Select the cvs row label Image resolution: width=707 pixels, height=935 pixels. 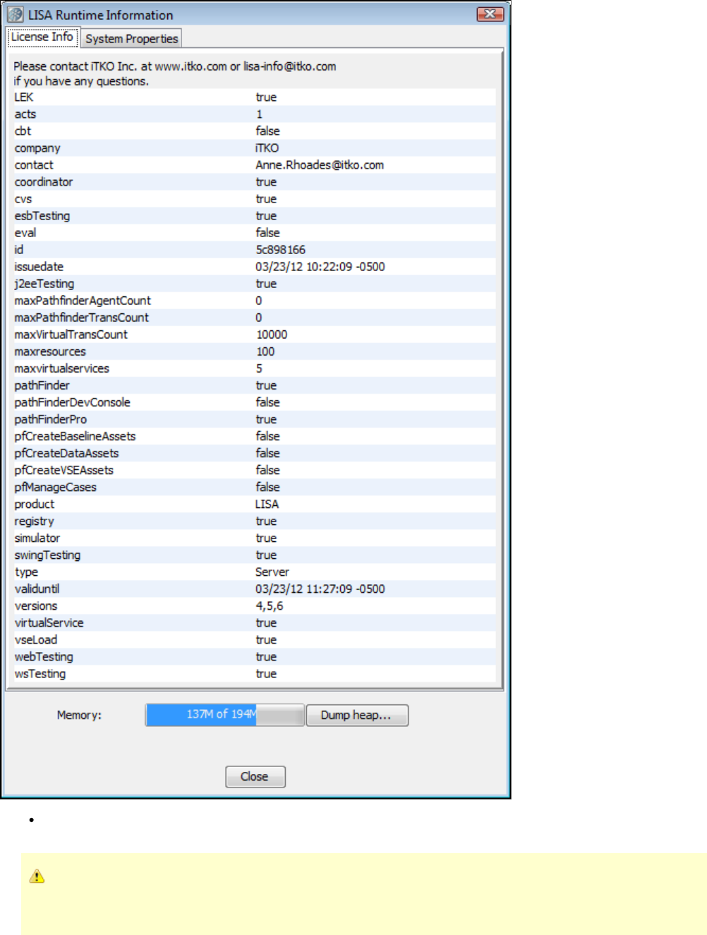click(23, 199)
